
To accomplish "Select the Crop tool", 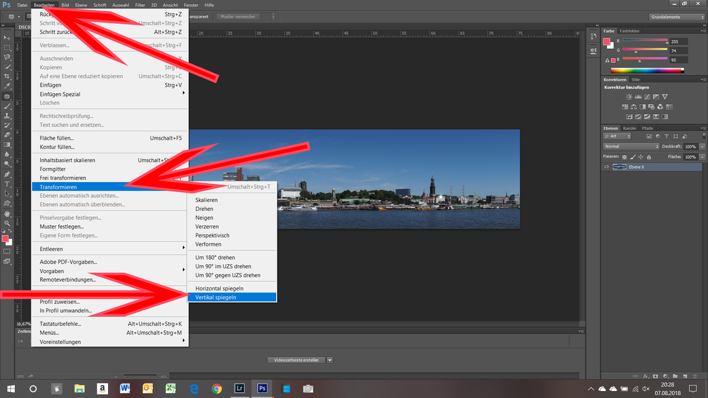I will (x=8, y=77).
